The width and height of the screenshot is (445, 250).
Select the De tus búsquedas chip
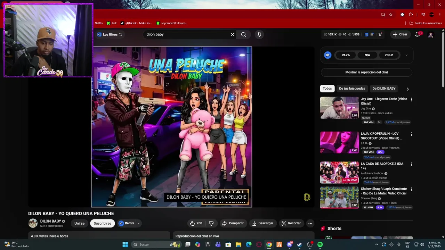(x=352, y=89)
